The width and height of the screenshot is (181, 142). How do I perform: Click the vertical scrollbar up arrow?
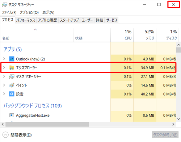[178, 45]
